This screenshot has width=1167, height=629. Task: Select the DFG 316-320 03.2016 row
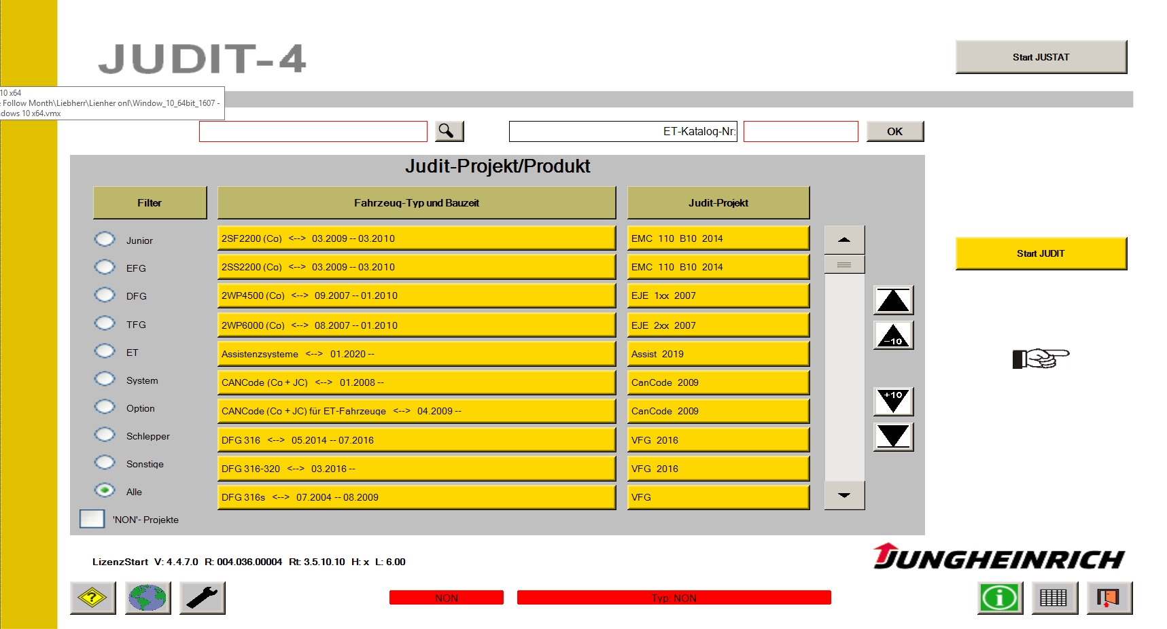pyautogui.click(x=417, y=469)
